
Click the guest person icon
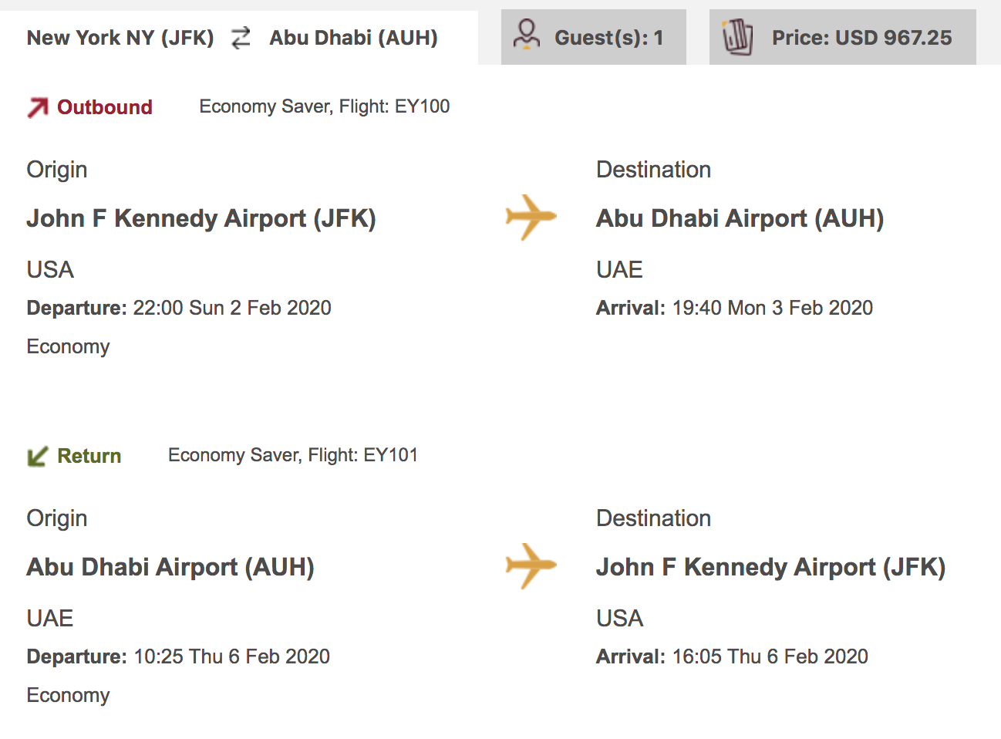(x=527, y=35)
